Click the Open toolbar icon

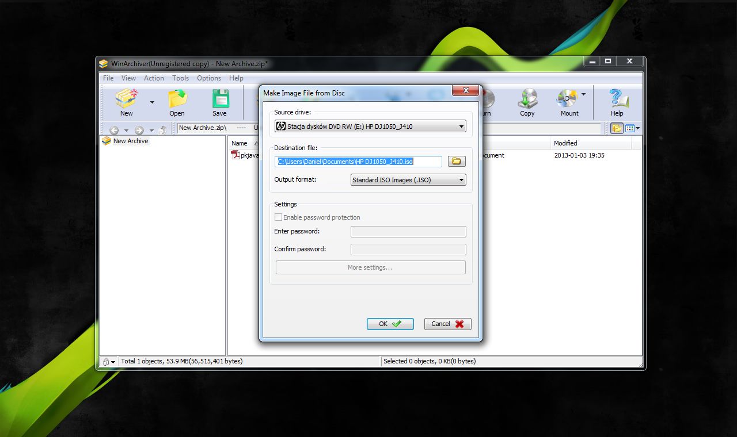pyautogui.click(x=177, y=99)
